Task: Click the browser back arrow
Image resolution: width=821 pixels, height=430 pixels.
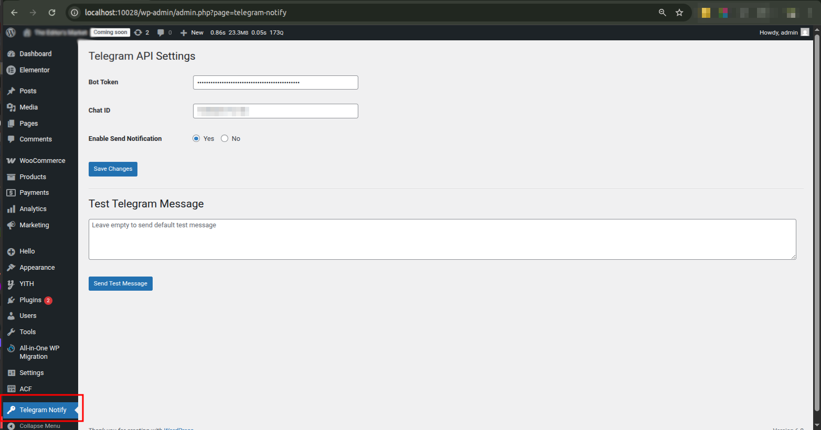Action: pos(14,13)
